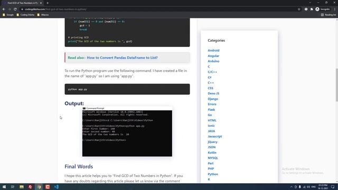Open the JSON category
This screenshot has width=338, height=190.
(211, 147)
